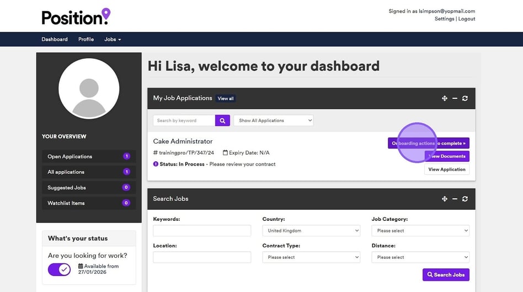Open the Show All Applications dropdown
Image resolution: width=523 pixels, height=292 pixels.
[273, 120]
